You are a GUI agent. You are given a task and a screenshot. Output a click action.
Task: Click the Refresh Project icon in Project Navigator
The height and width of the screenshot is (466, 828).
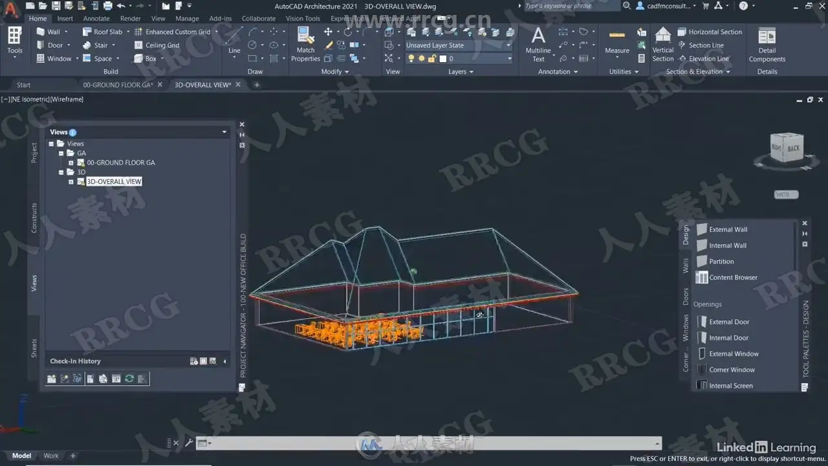pos(129,379)
